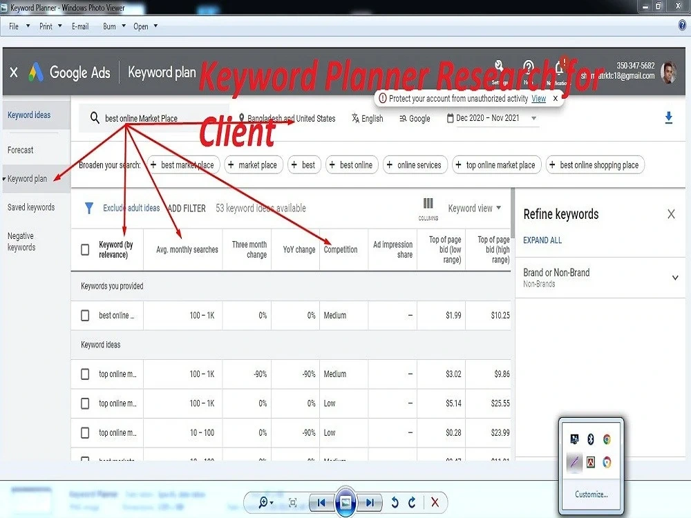Screen dimensions: 691x518
Task: Click Customize in the tray popup
Action: (591, 495)
